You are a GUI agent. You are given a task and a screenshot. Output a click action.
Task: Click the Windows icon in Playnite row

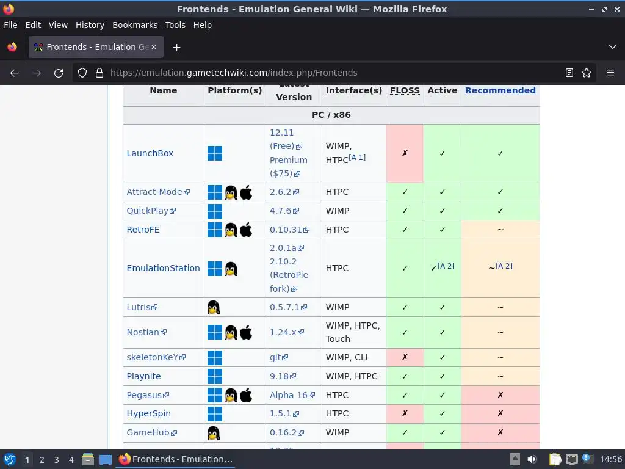pos(215,376)
